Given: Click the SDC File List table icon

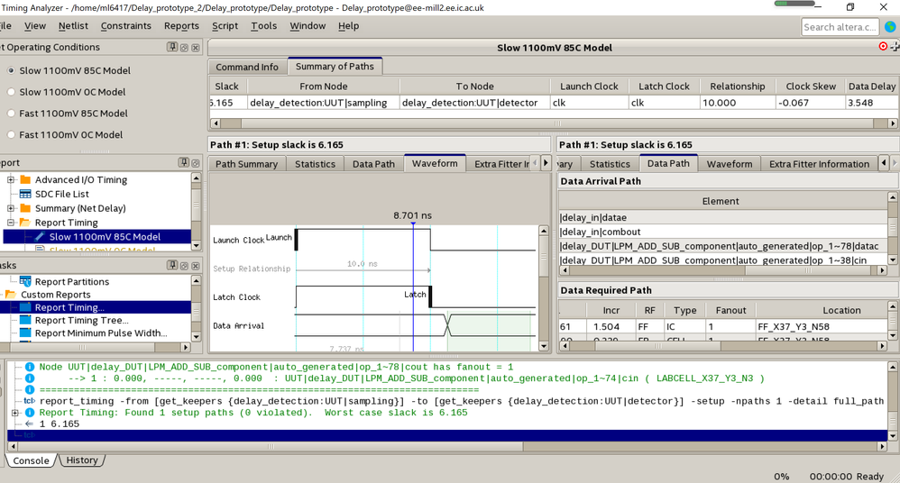Looking at the screenshot, I should tap(25, 194).
